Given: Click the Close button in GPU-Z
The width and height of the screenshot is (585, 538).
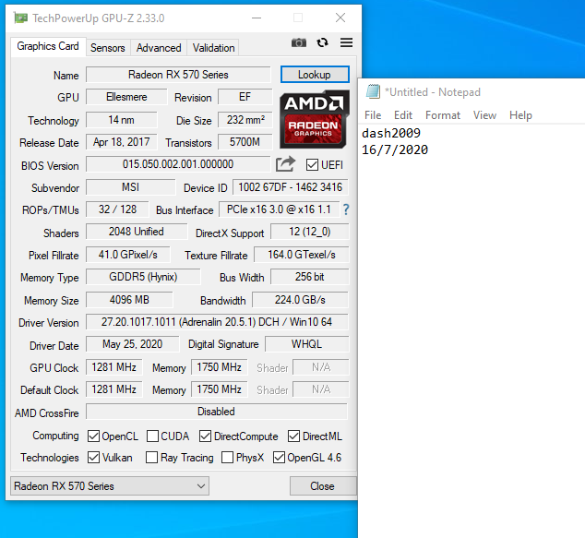Looking at the screenshot, I should 323,485.
